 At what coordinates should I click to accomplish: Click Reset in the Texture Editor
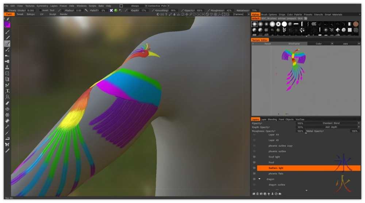point(268,44)
